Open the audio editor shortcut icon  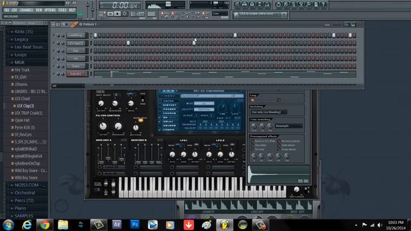click(301, 4)
